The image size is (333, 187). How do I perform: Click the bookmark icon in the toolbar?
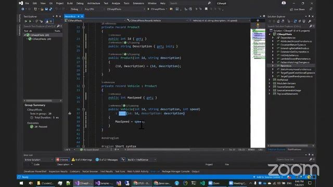click(206, 9)
